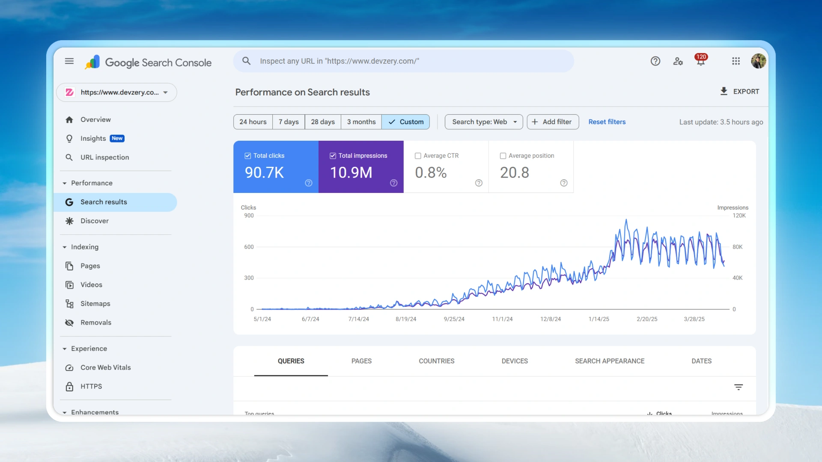
Task: Switch to the DEVICES tab
Action: click(515, 361)
